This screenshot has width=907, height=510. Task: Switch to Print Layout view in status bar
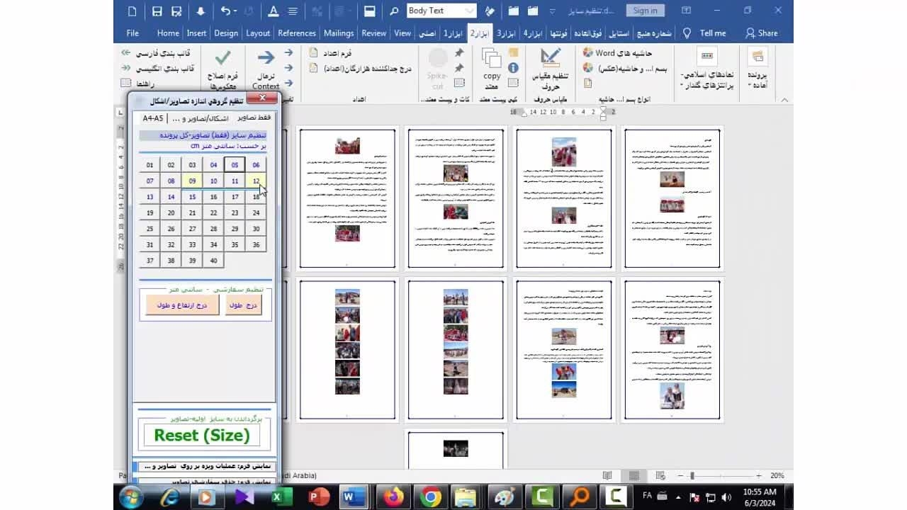[634, 476]
